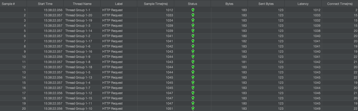Sort by the Latency column header
The image size is (358, 111).
(x=303, y=4)
